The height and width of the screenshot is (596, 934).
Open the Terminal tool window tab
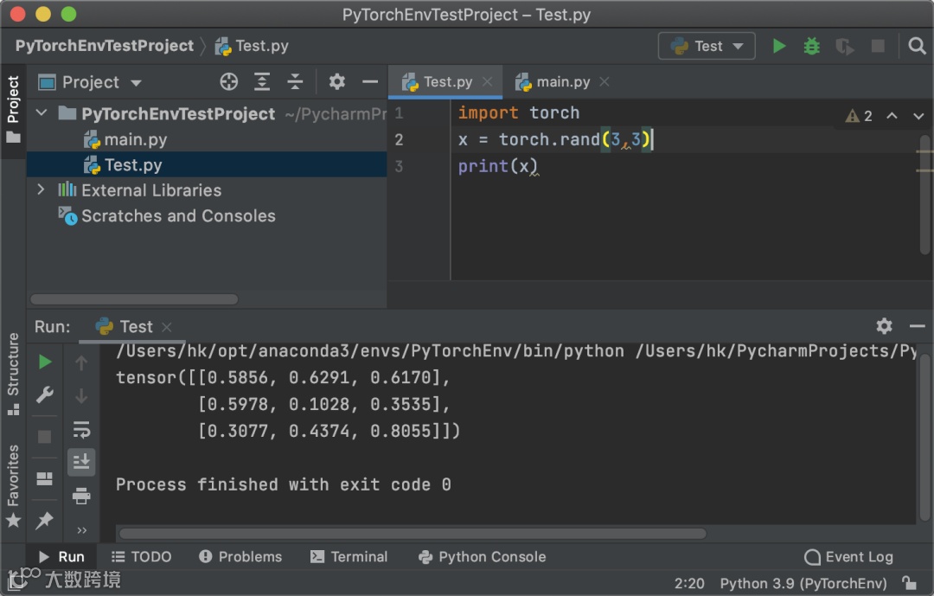[x=349, y=557]
